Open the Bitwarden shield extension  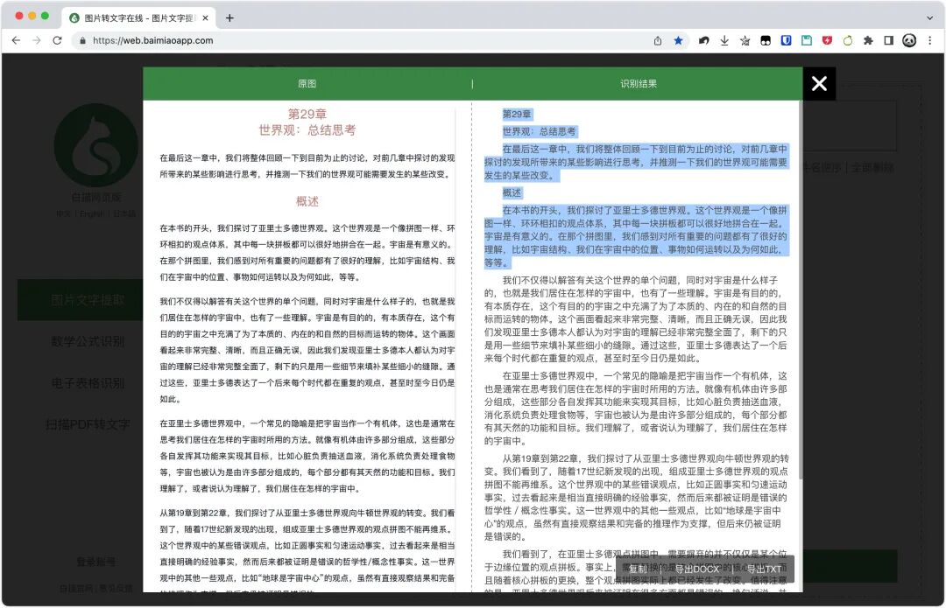coord(786,40)
